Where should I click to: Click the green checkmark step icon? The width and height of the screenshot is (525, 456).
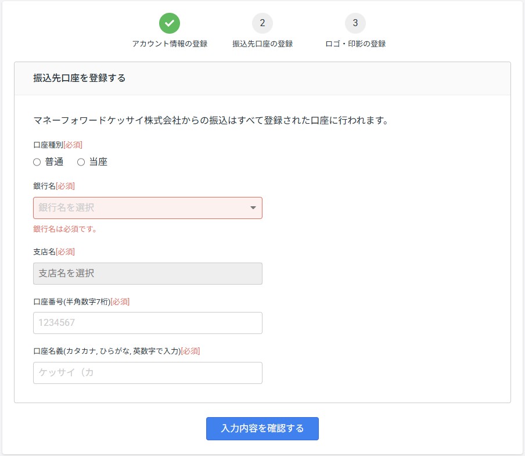(170, 23)
